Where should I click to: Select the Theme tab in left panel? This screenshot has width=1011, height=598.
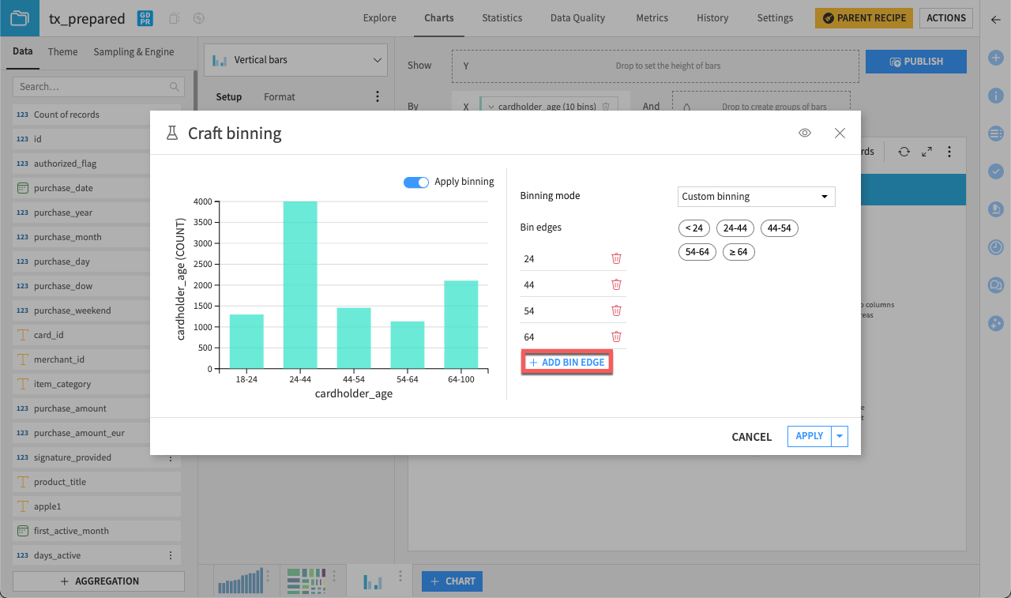[x=62, y=51]
